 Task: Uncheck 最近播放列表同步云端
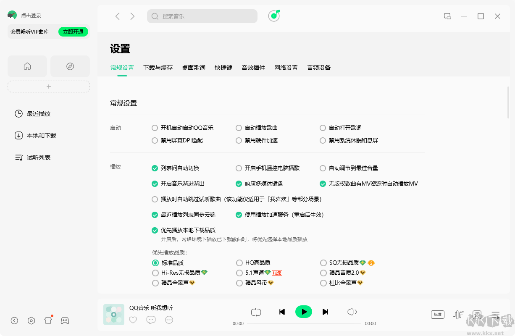coord(155,215)
